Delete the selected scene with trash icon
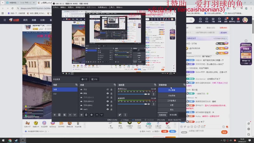Screen dimensions: 254x143 click(59, 115)
